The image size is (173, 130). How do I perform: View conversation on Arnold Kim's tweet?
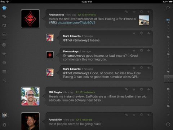(x=127, y=115)
